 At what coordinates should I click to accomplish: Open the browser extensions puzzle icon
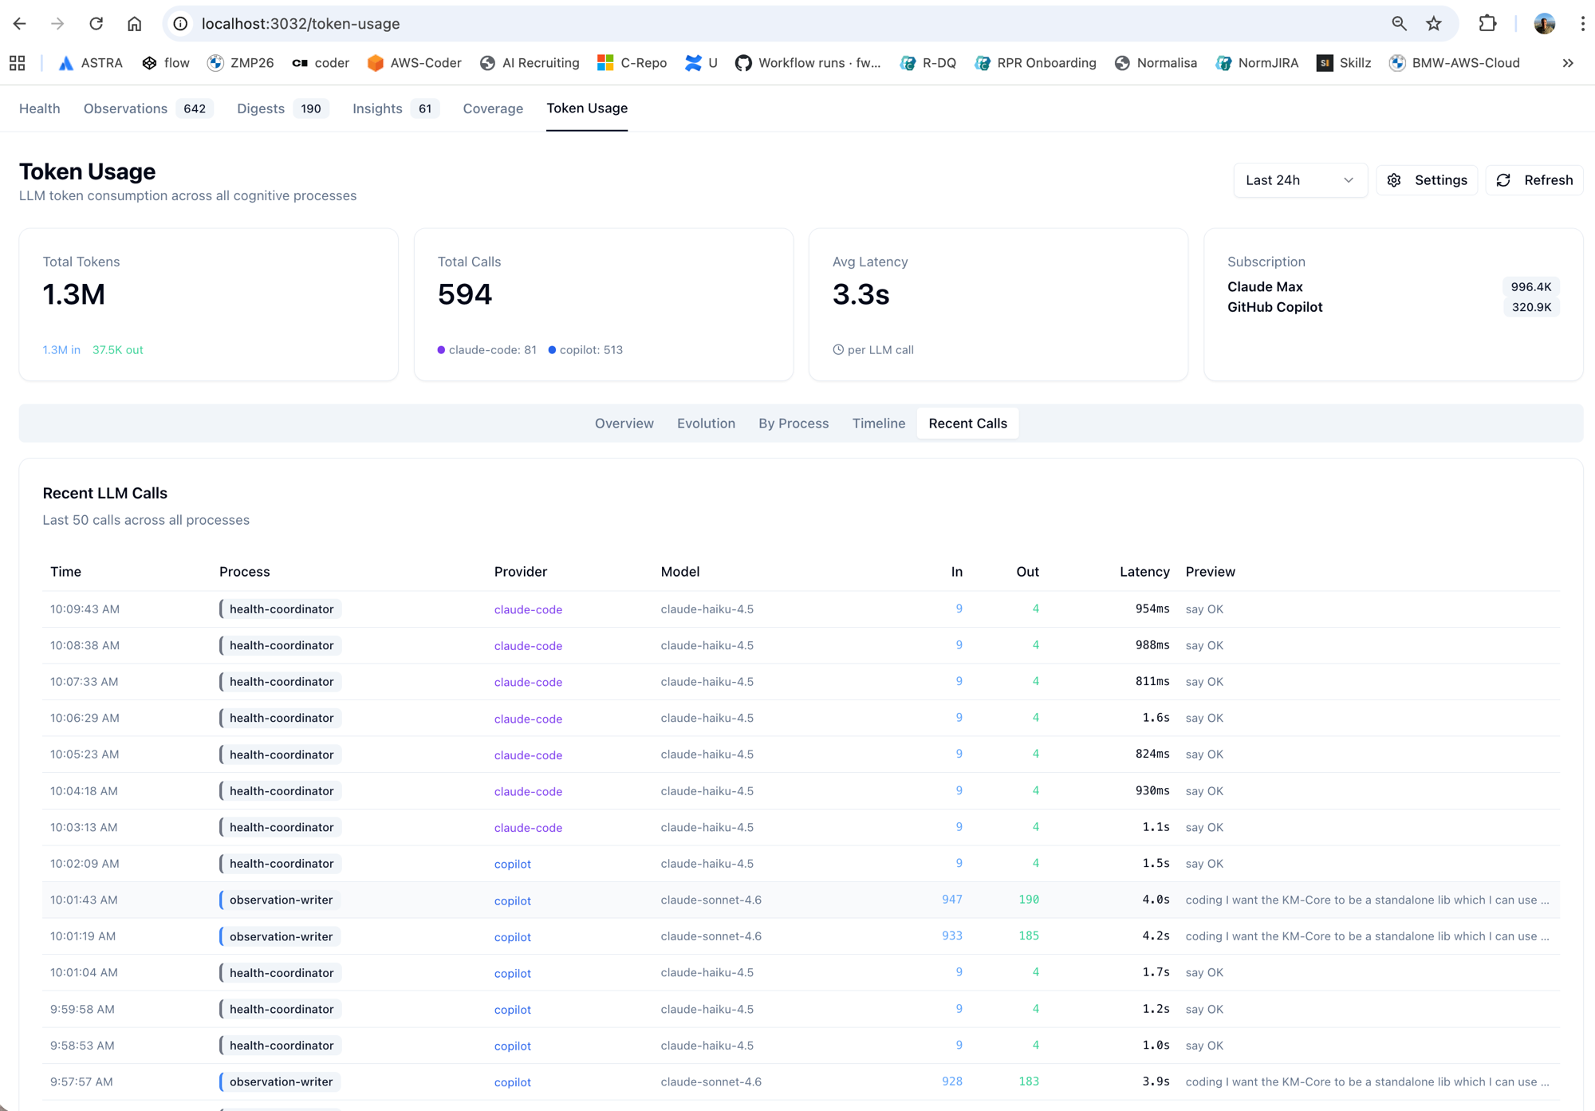(x=1487, y=24)
